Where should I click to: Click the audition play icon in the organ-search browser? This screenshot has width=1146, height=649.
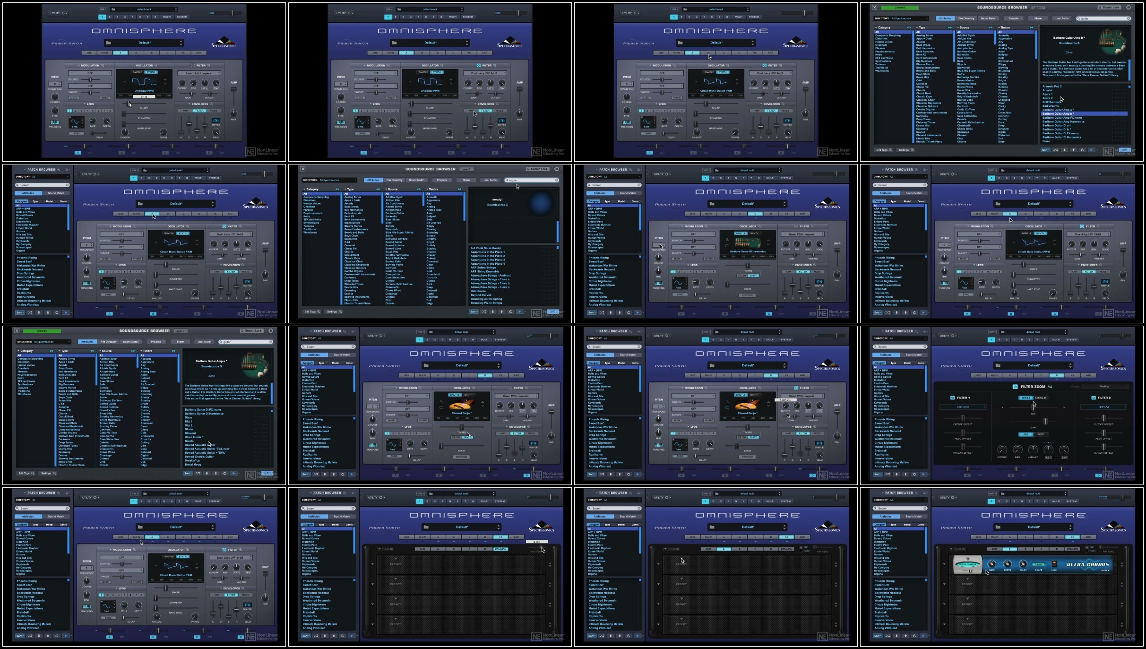(x=519, y=312)
